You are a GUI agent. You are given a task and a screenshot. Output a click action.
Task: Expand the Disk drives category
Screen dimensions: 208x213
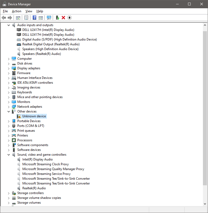click(9, 63)
